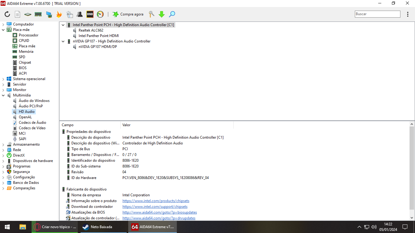Collapse the Placa mãe tree node

pyautogui.click(x=3, y=30)
